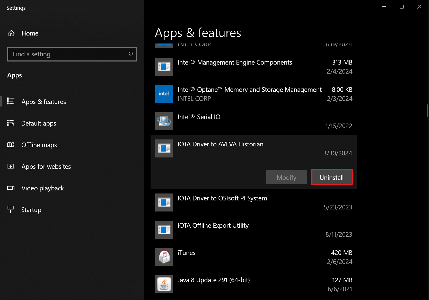Click the search magnifier in Find a setting

coord(130,54)
